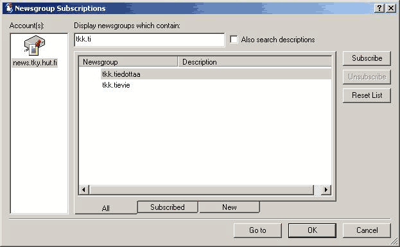The height and width of the screenshot is (247, 400).
Task: Switch to the All tab
Action: (x=105, y=208)
